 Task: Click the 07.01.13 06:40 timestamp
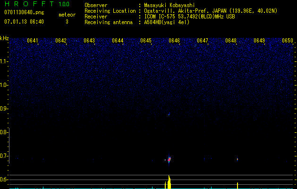point(24,22)
